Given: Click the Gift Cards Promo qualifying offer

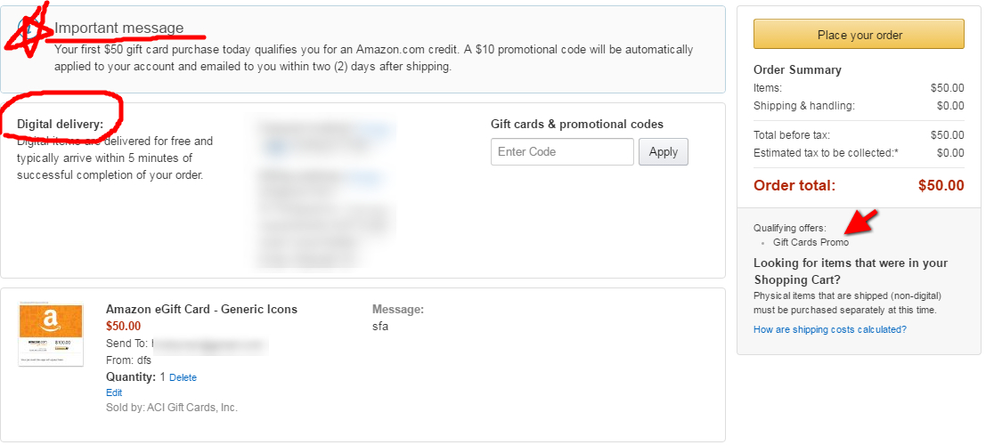Looking at the screenshot, I should [811, 242].
